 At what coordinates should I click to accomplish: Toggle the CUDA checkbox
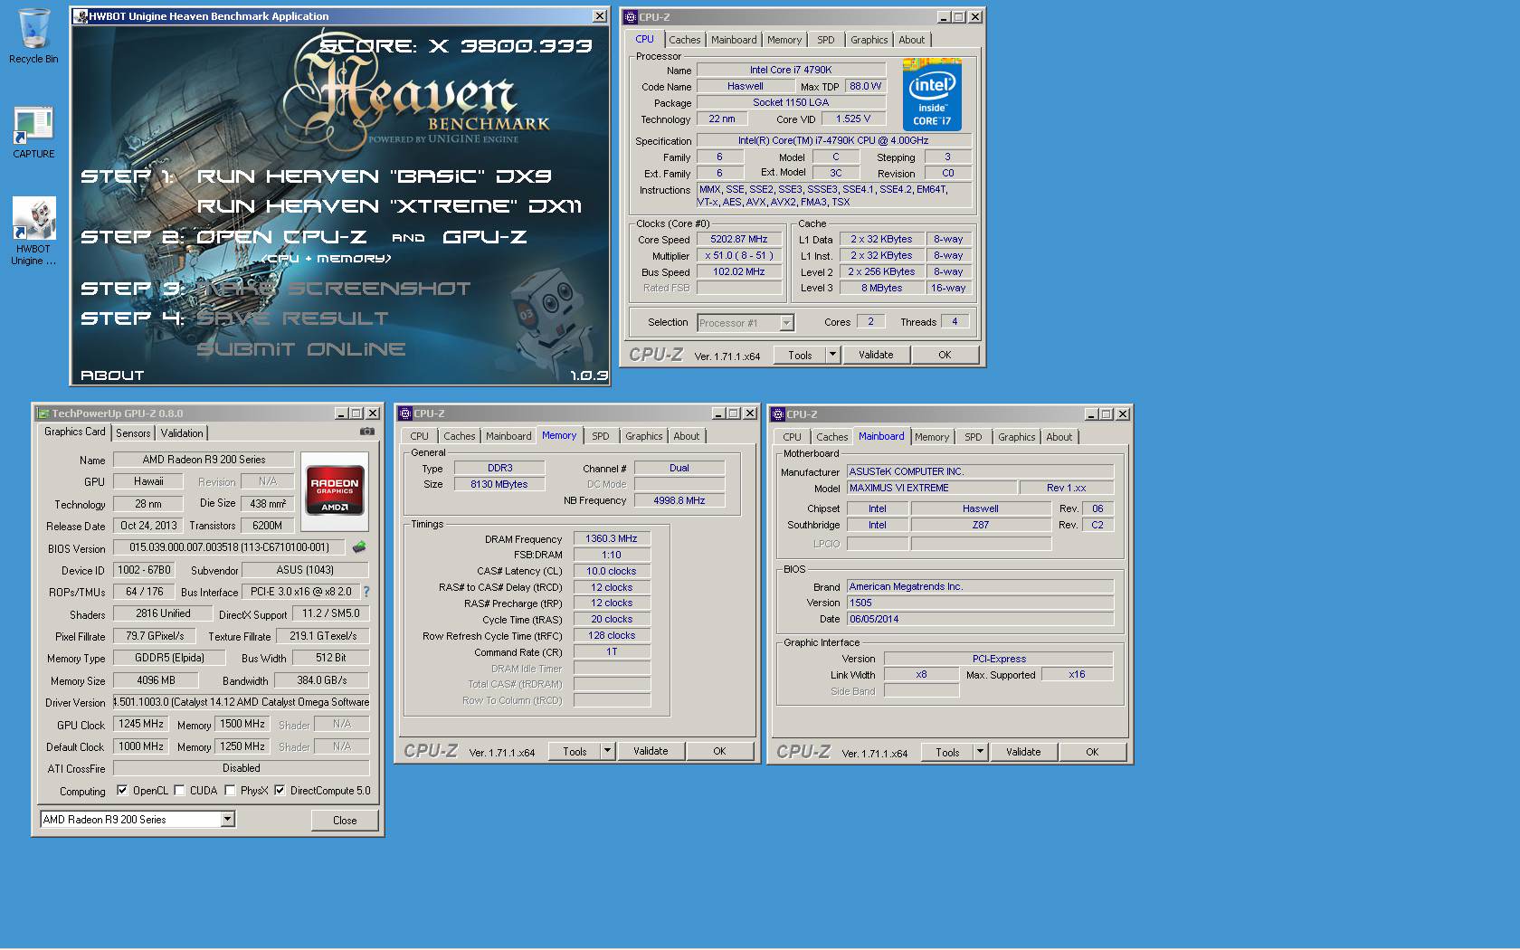179,790
